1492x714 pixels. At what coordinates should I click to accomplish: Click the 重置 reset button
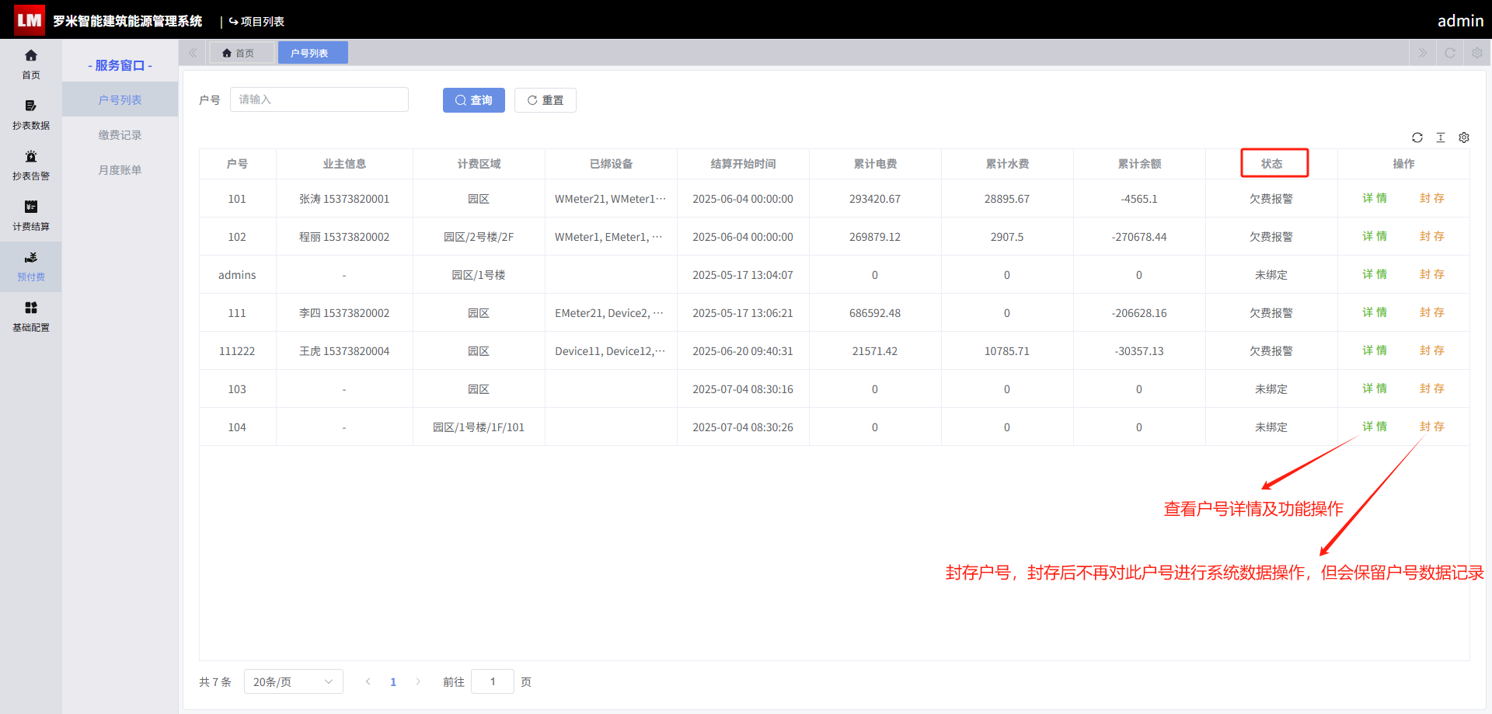point(546,100)
